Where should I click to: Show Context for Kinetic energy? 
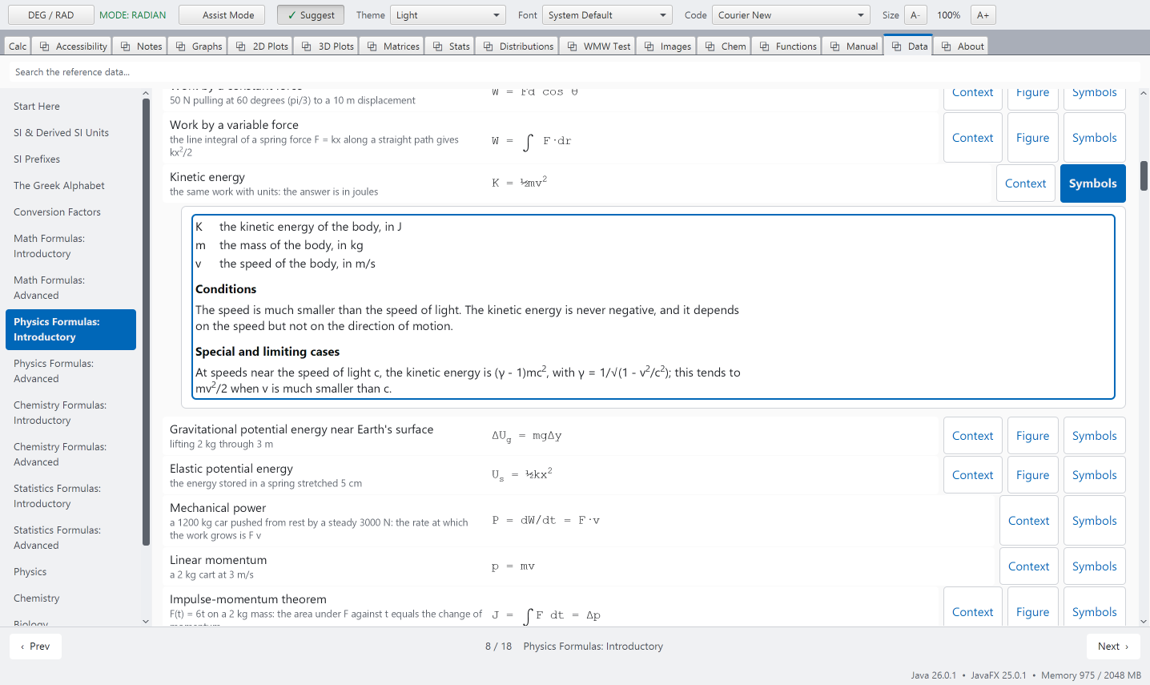(x=1025, y=183)
